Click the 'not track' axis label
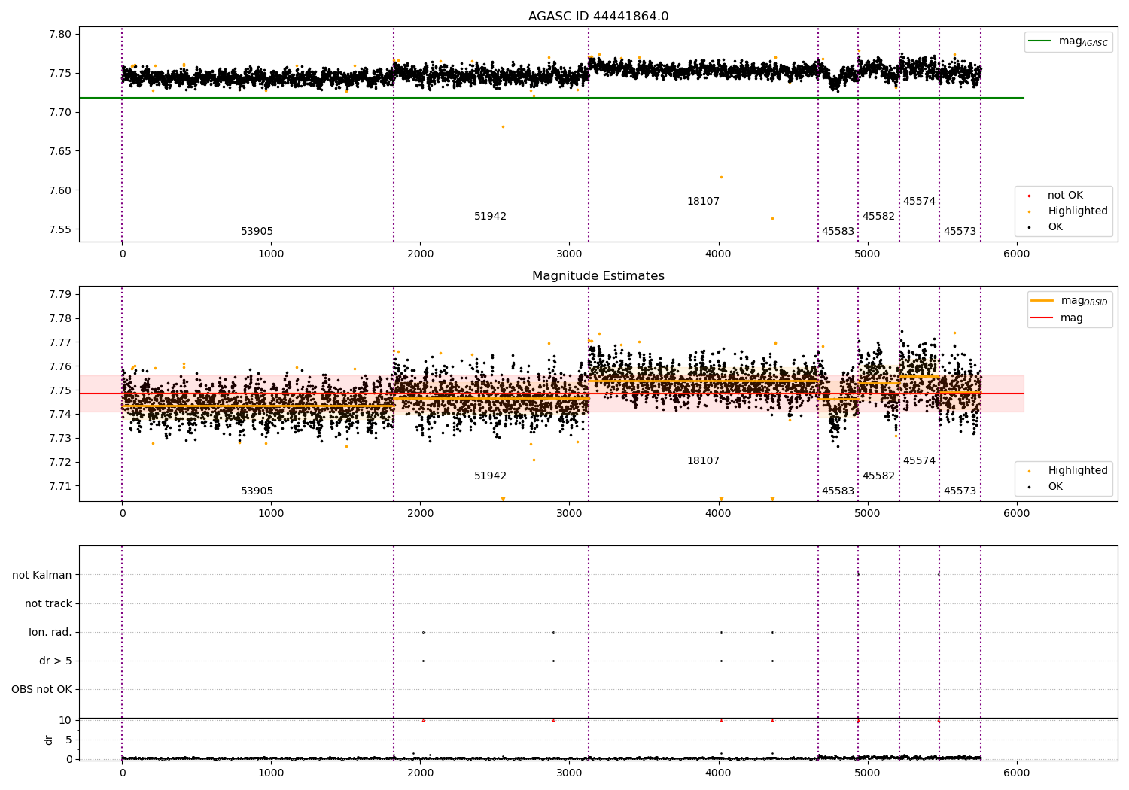This screenshot has width=1129, height=790. coord(48,603)
